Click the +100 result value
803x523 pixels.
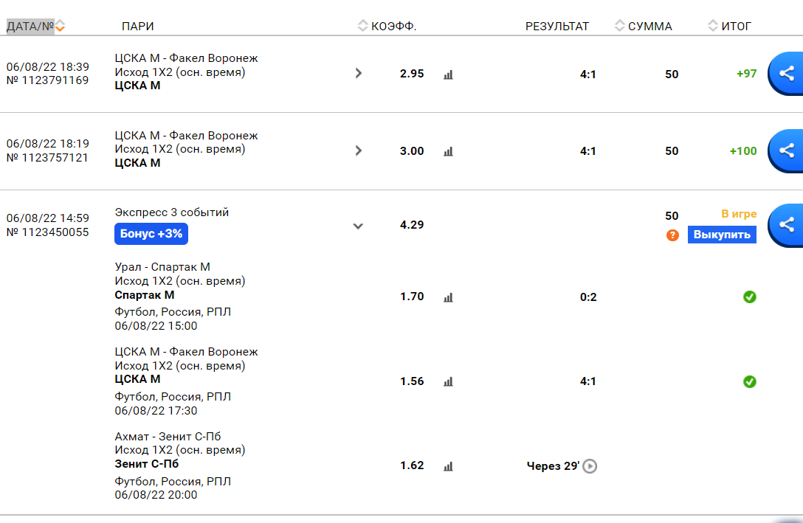[743, 151]
